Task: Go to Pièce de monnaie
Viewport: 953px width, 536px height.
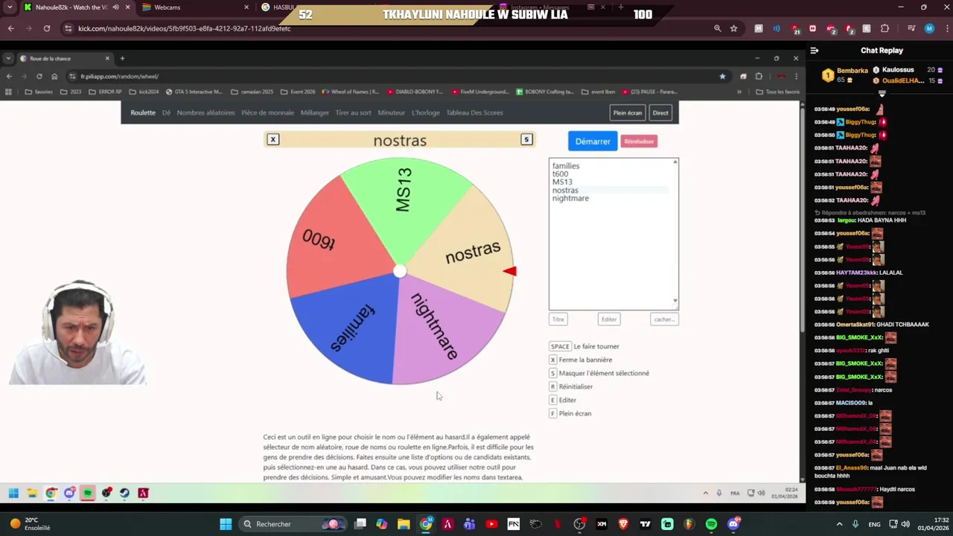Action: [x=267, y=113]
